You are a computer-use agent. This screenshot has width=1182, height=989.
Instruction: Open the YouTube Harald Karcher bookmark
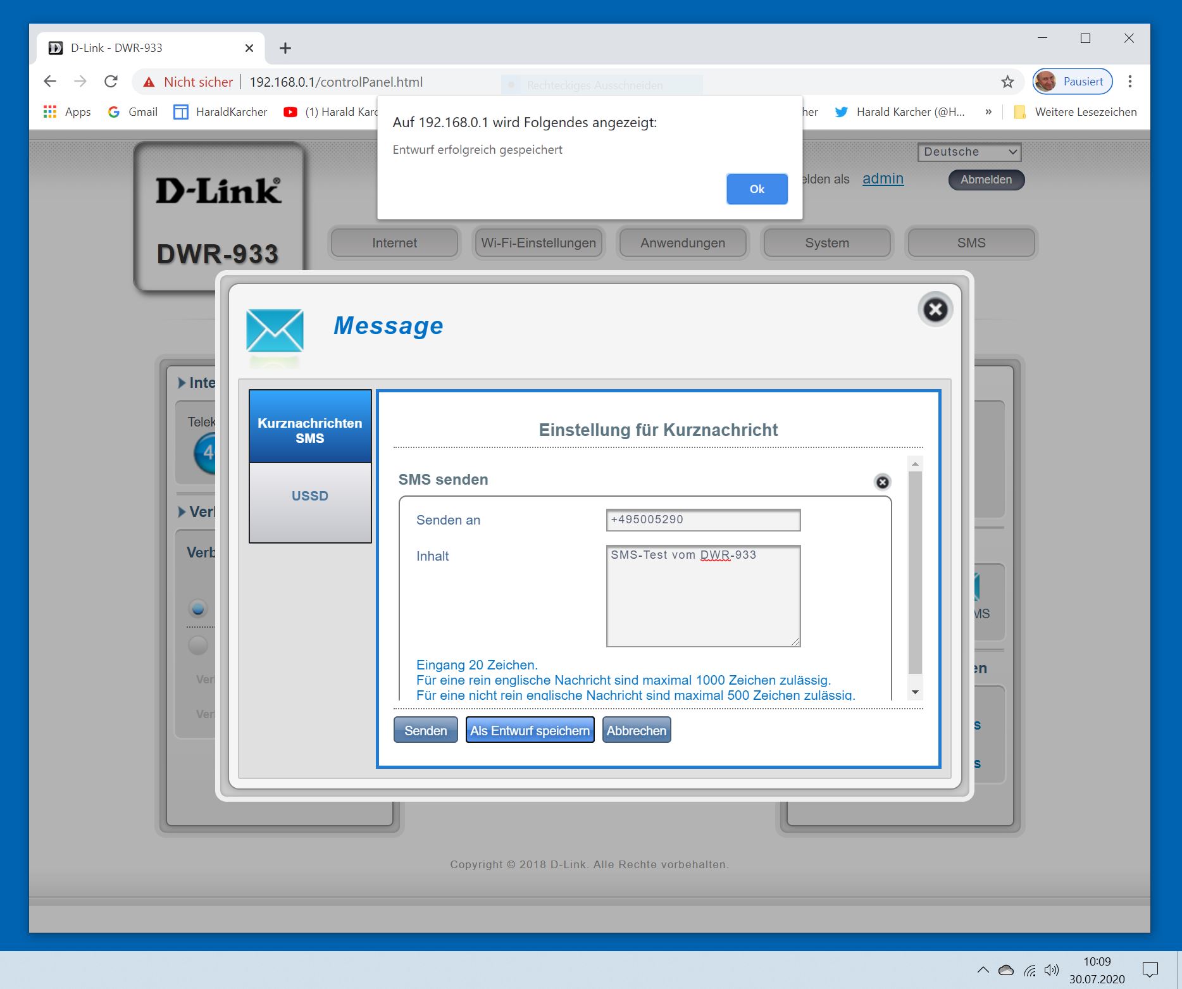[330, 112]
